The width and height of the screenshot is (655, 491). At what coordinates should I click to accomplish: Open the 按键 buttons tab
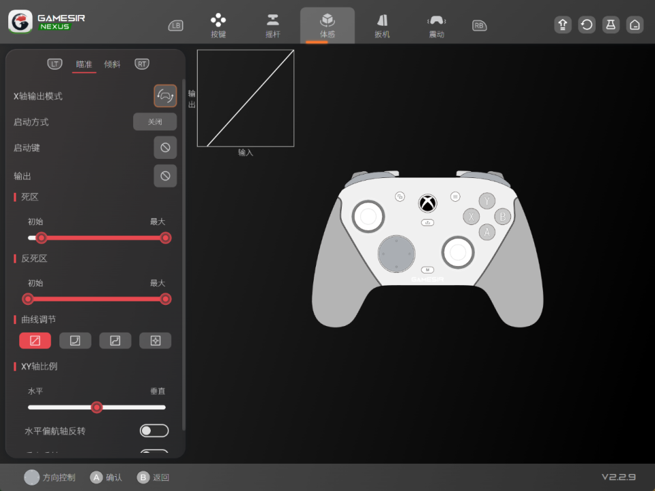click(218, 25)
